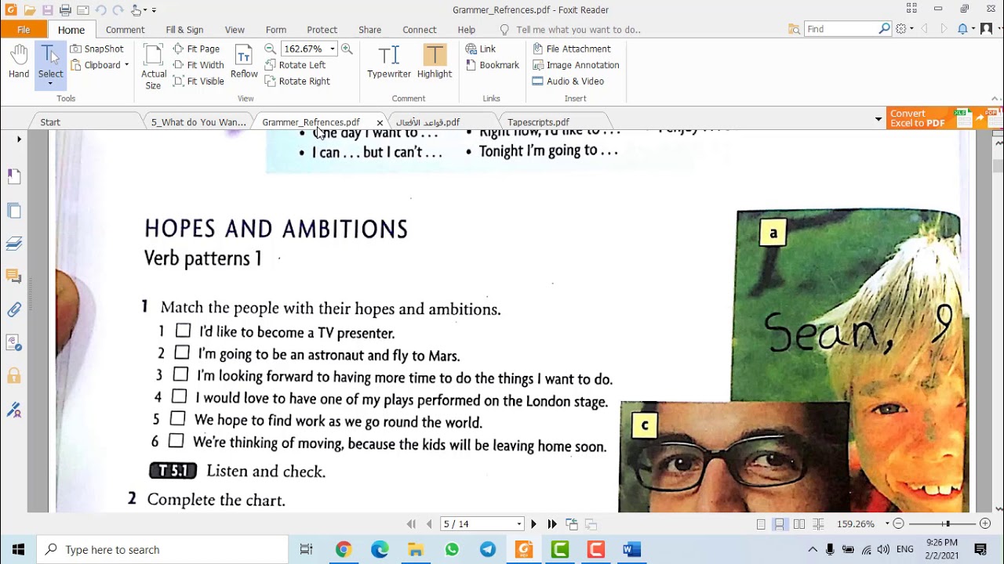Choose Fit Width view
1004x564 pixels.
198,65
